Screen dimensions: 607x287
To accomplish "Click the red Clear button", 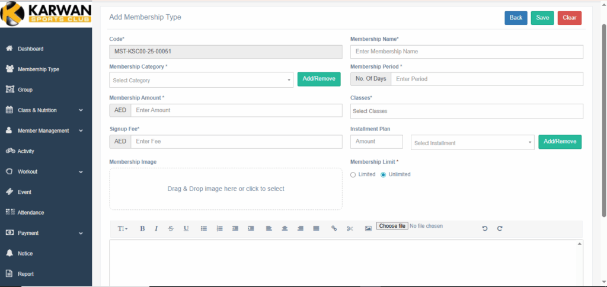I will 570,18.
